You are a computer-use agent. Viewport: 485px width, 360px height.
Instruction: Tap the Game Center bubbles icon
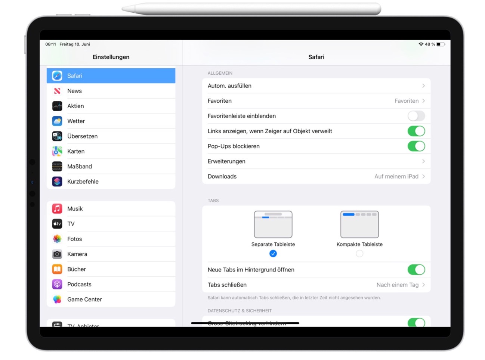[x=57, y=300]
